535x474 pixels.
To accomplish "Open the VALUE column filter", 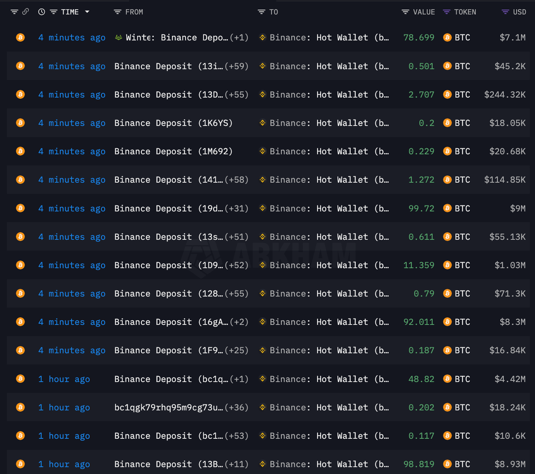I will (x=406, y=12).
